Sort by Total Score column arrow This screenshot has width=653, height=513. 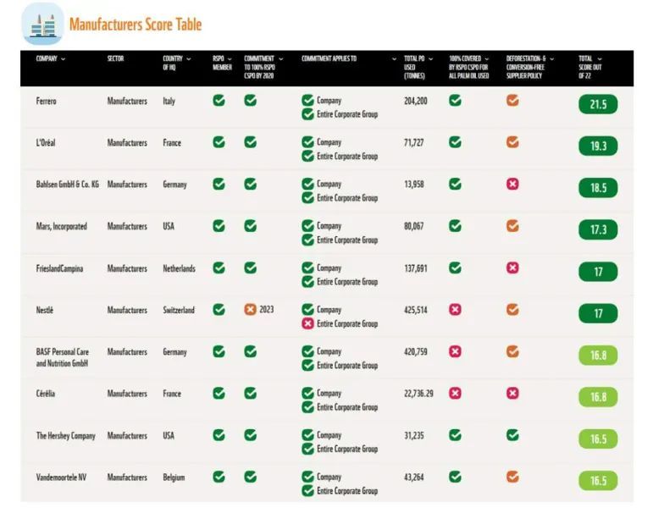click(600, 59)
